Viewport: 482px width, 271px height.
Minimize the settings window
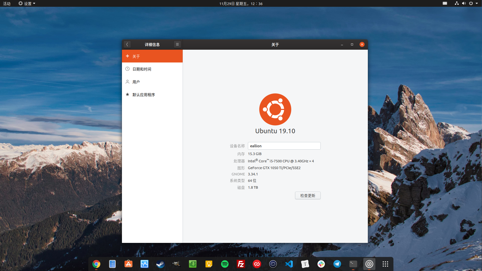pyautogui.click(x=342, y=44)
